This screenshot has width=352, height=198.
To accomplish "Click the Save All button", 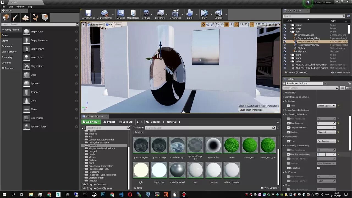I will click(125, 122).
